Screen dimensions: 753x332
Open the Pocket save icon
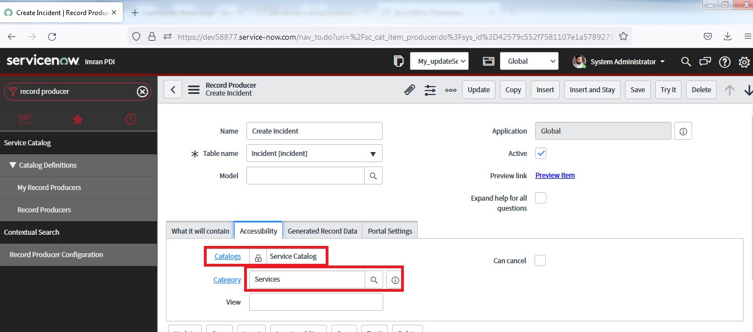click(707, 36)
